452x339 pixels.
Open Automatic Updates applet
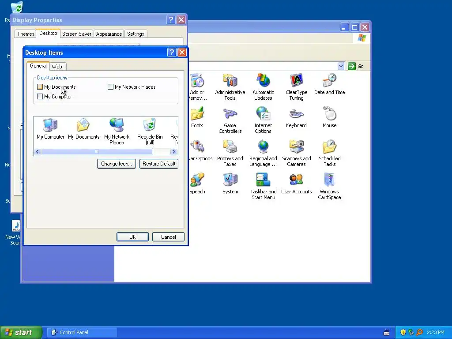pyautogui.click(x=263, y=87)
